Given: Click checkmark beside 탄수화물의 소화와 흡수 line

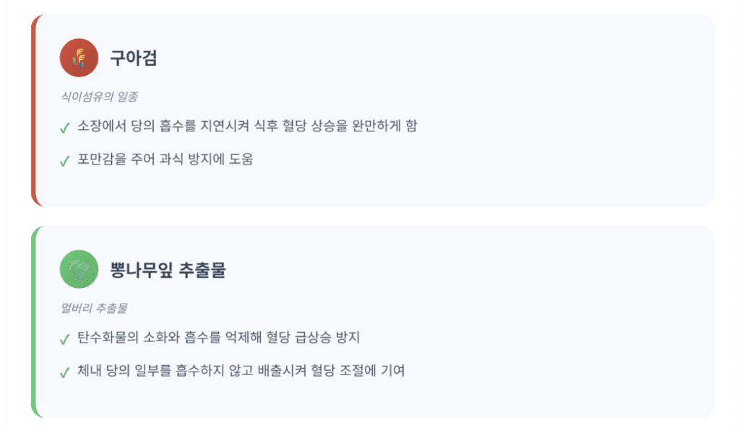Looking at the screenshot, I should [x=64, y=340].
